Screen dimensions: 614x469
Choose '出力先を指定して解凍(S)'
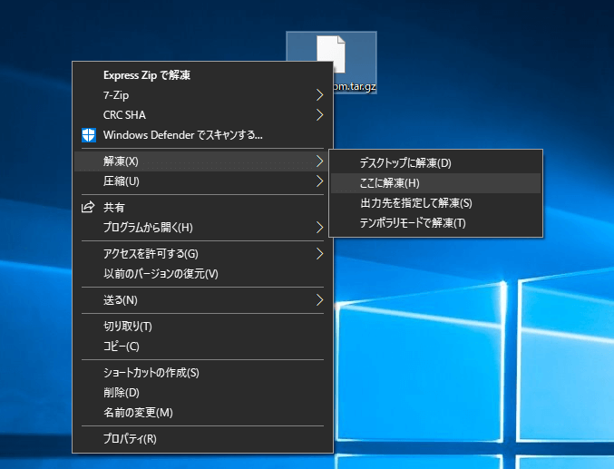436,203
